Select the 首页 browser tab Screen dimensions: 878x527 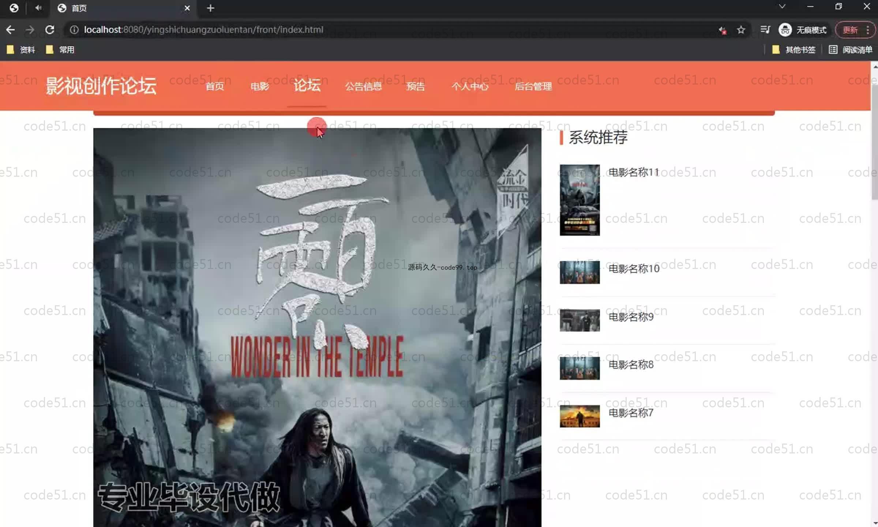(x=124, y=8)
